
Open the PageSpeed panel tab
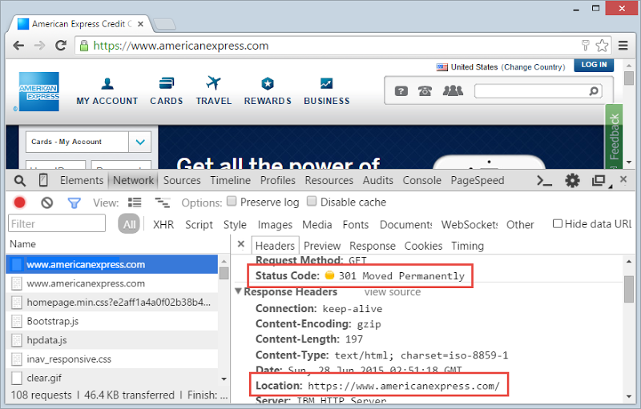(477, 180)
